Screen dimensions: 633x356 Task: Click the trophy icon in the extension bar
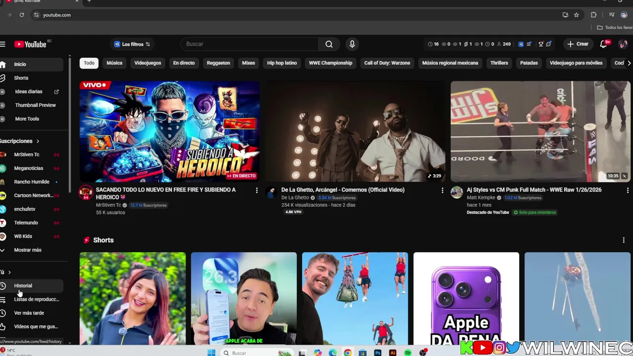(x=541, y=44)
